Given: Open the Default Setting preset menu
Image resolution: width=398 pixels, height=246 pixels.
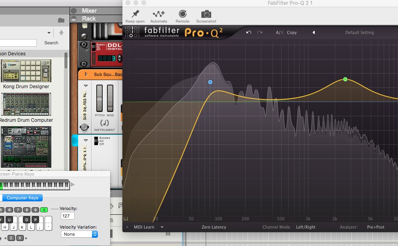Looking at the screenshot, I should click(359, 32).
